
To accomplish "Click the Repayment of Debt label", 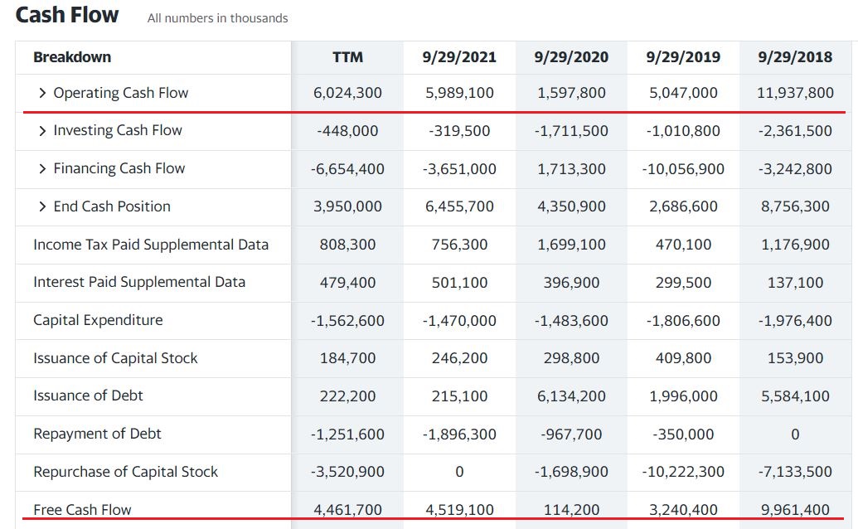I will [x=97, y=434].
